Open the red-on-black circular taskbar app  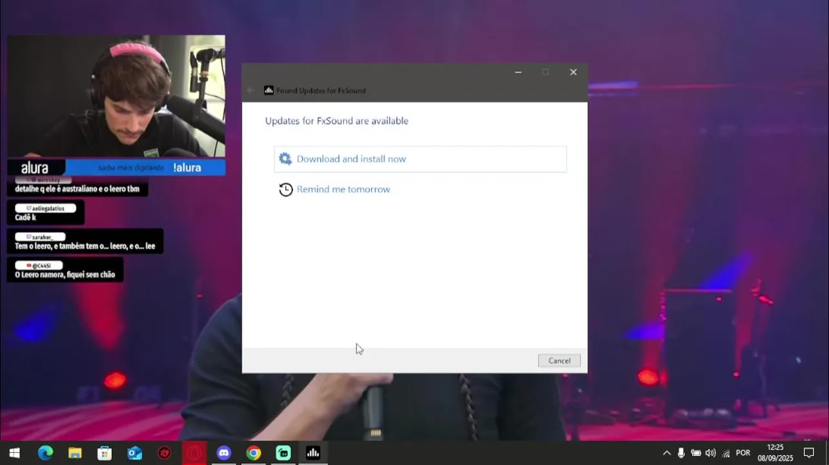165,453
